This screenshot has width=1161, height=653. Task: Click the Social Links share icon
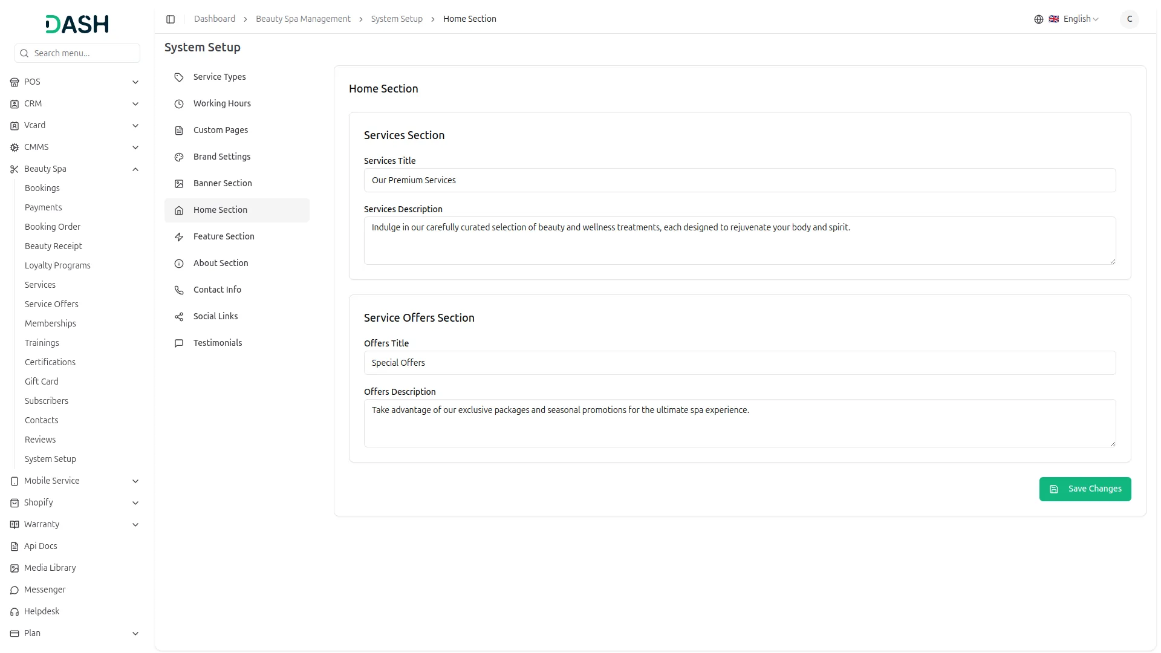[x=179, y=317]
